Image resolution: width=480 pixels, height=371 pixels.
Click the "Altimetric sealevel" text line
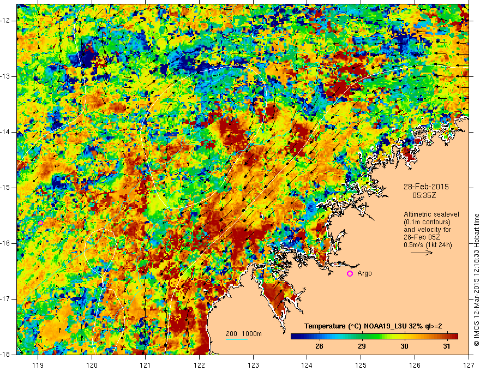(431, 214)
